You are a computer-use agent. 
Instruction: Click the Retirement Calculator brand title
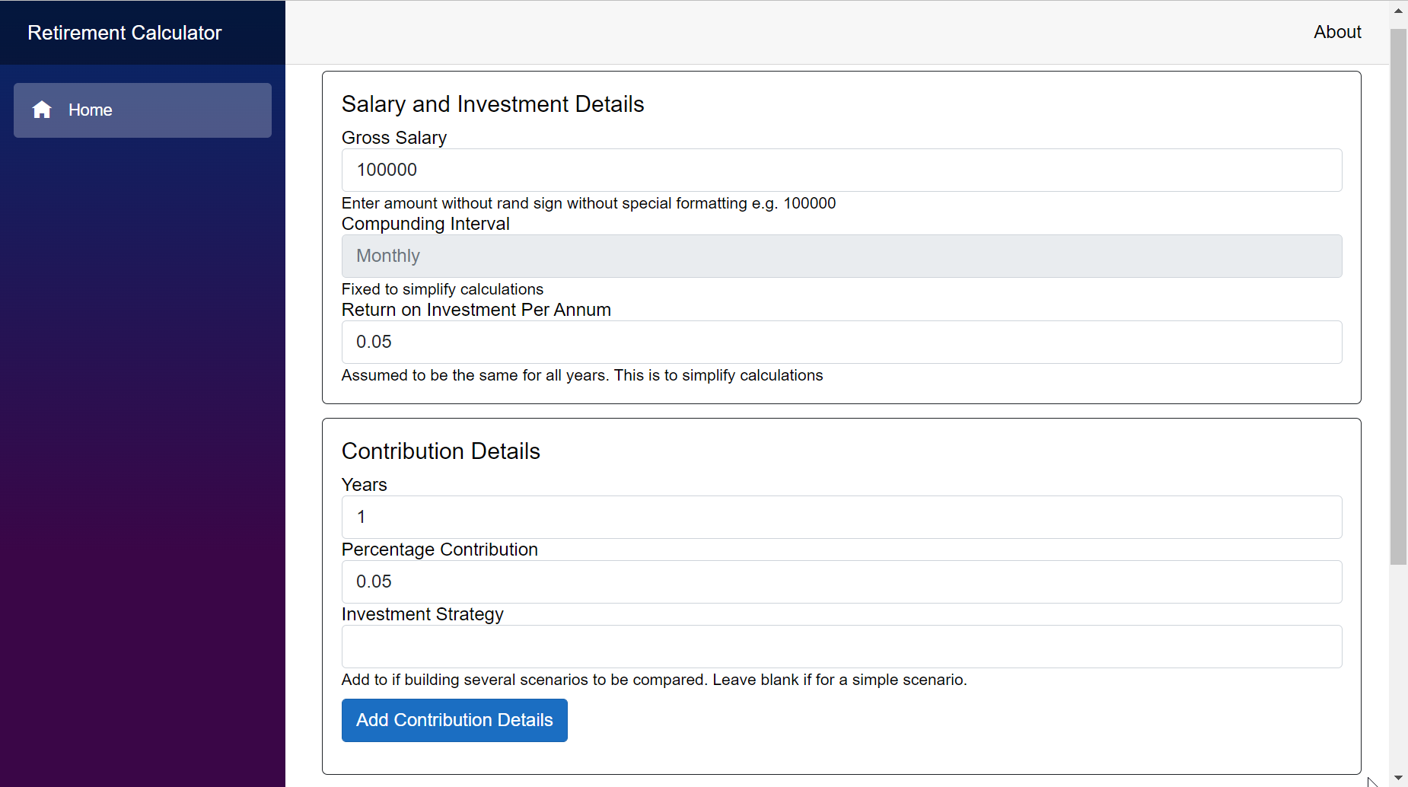click(125, 33)
